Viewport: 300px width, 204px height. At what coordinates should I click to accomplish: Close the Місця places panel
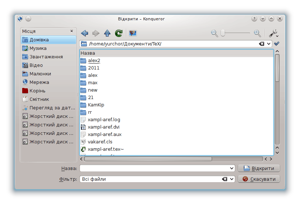[x=72, y=31]
